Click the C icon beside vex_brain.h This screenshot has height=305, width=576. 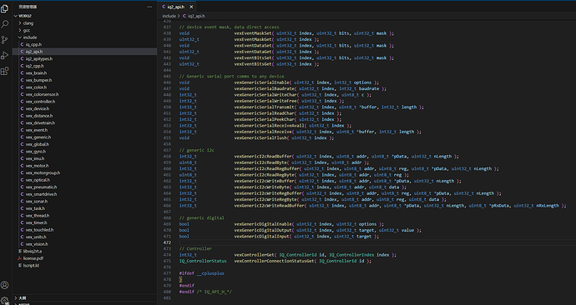point(22,73)
